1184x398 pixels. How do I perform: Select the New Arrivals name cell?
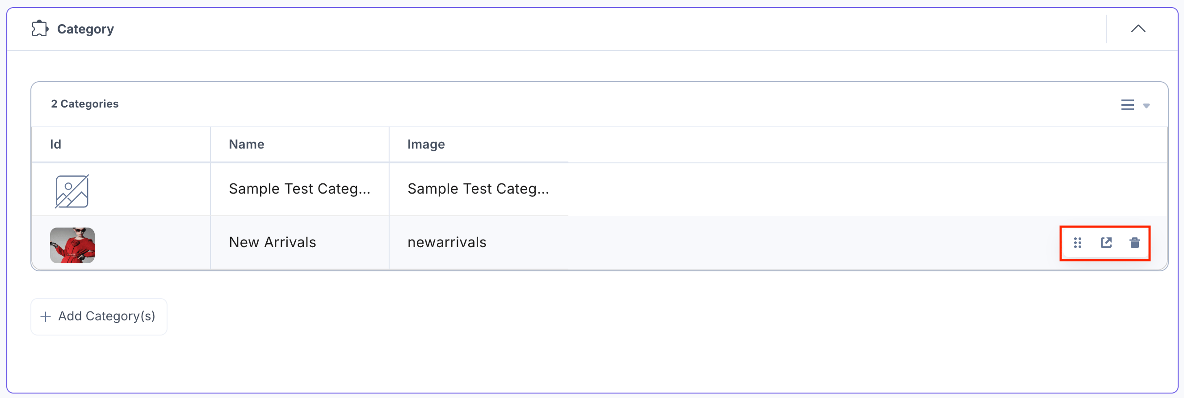coord(300,242)
